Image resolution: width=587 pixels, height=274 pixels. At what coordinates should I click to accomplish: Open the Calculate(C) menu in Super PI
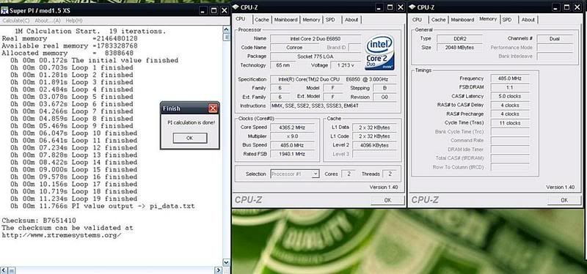tap(15, 21)
